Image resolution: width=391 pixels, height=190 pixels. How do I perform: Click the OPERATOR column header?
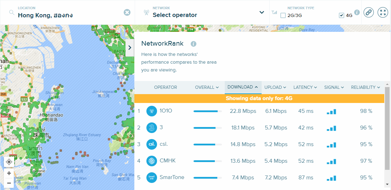pyautogui.click(x=166, y=87)
